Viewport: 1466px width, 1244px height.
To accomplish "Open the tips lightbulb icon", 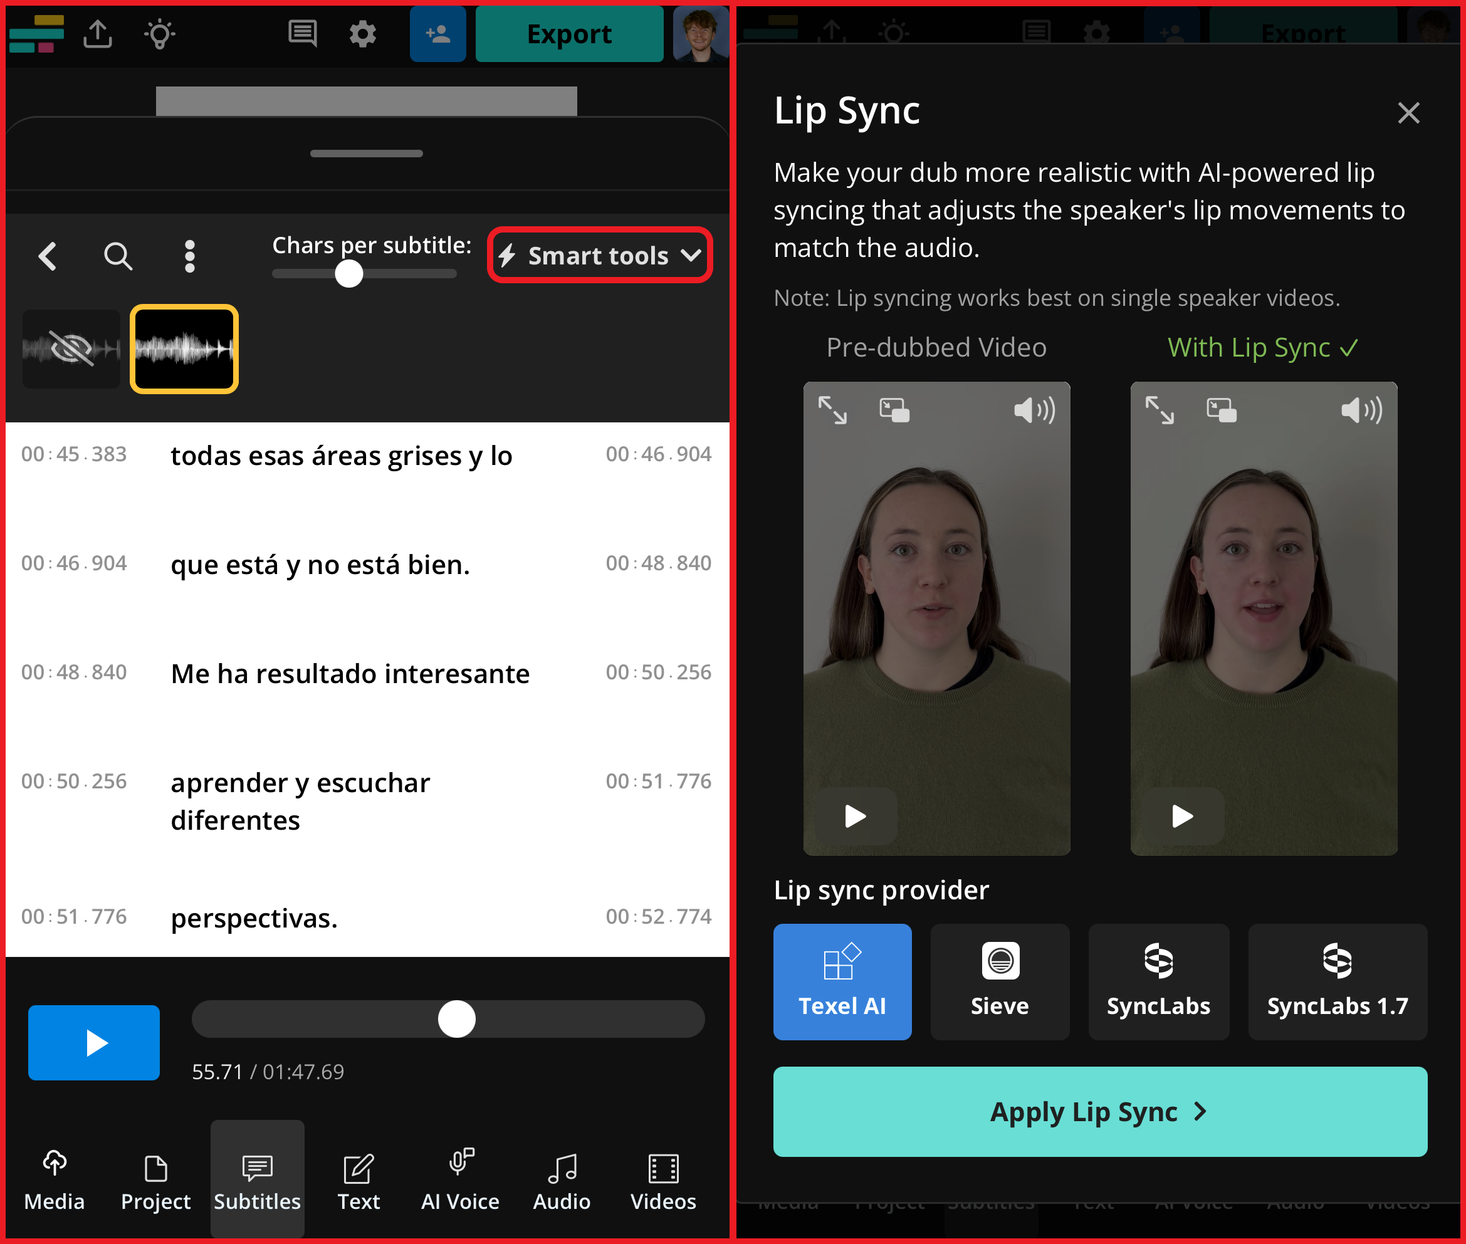I will tap(159, 34).
